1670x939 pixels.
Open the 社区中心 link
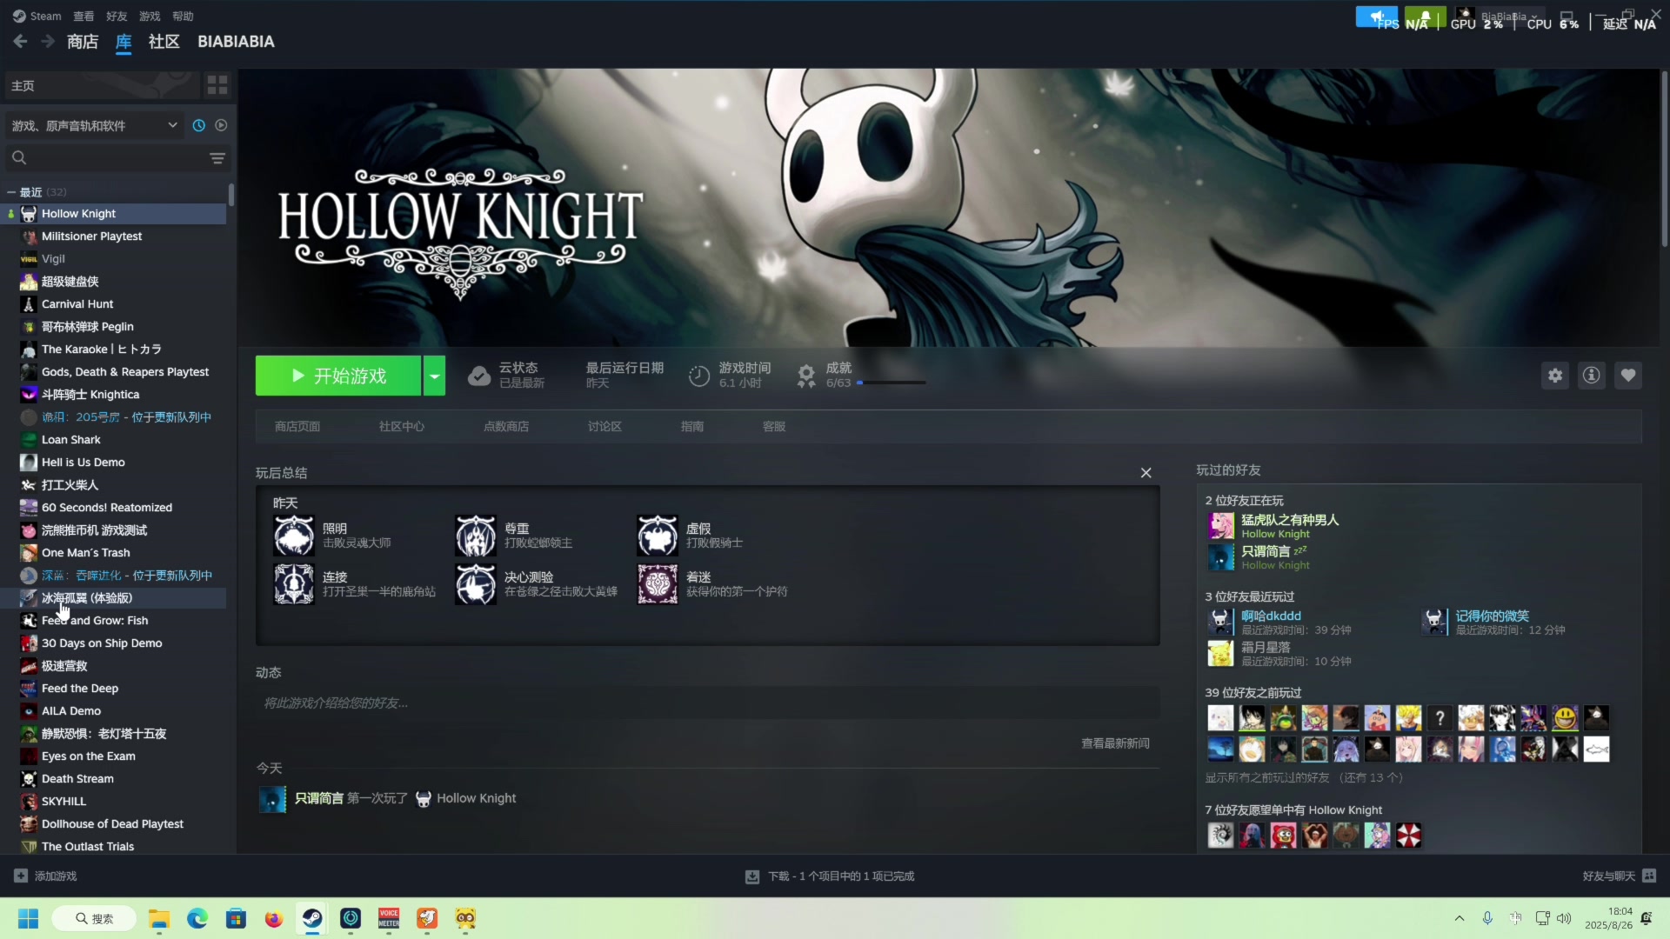pos(402,426)
